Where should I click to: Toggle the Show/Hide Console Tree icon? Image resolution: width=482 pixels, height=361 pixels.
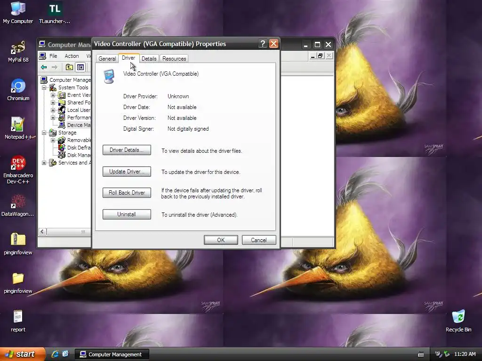[x=80, y=67]
